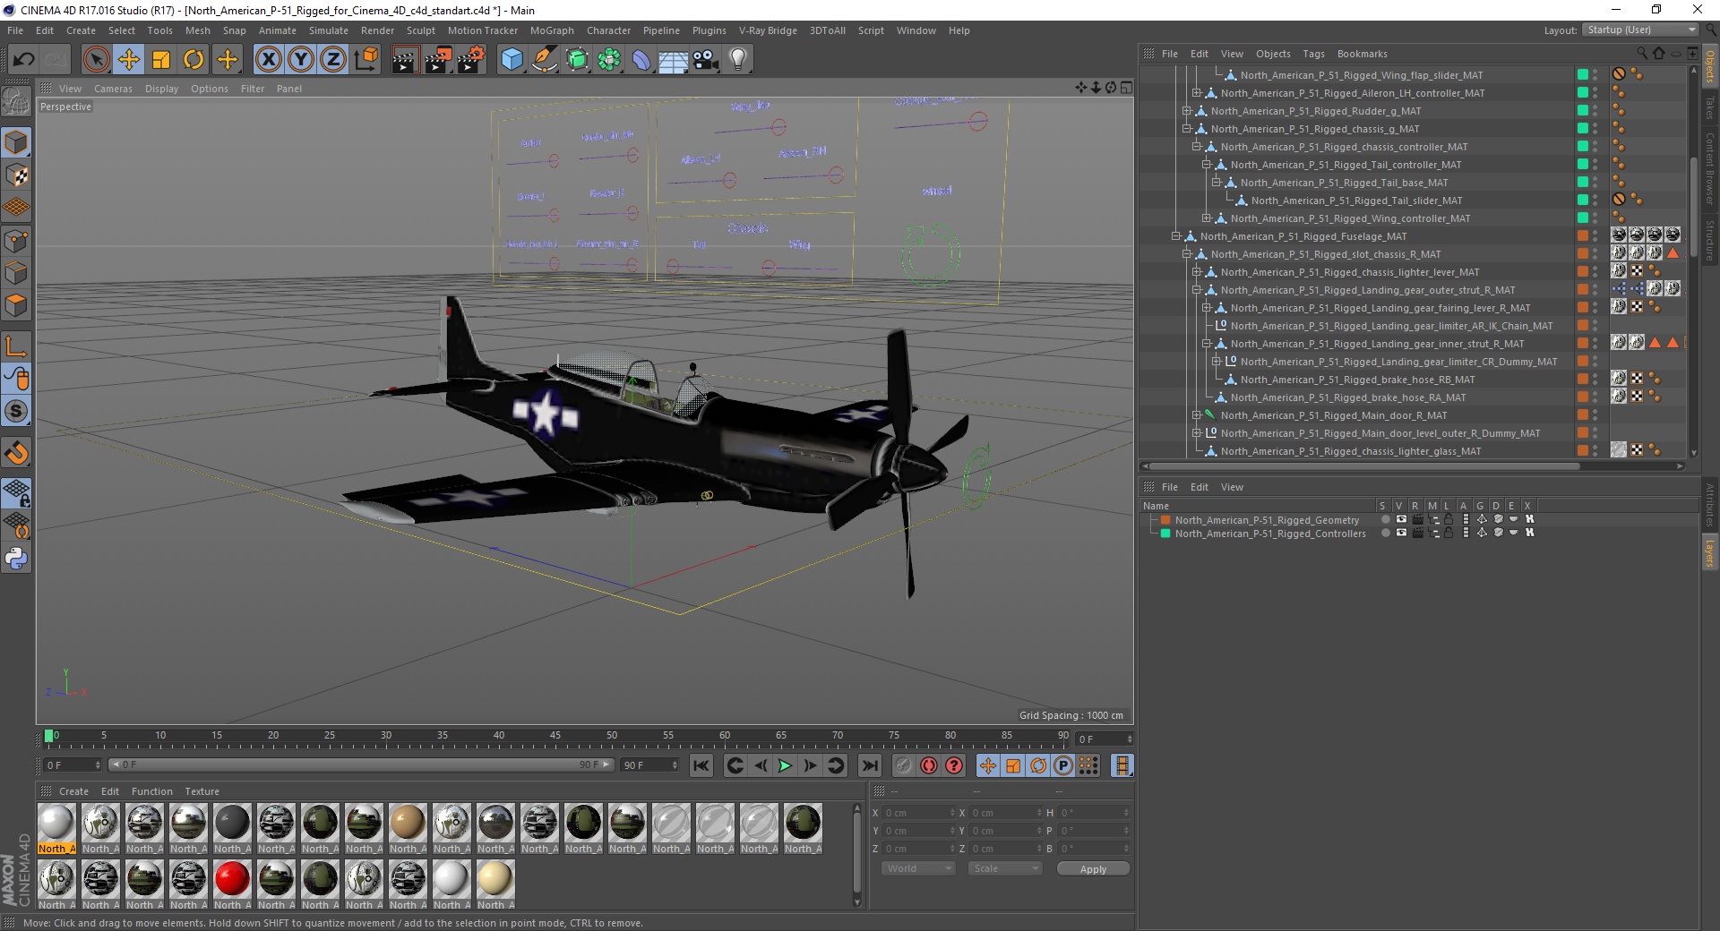The width and height of the screenshot is (1720, 931).
Task: Add a Light object
Action: (737, 60)
